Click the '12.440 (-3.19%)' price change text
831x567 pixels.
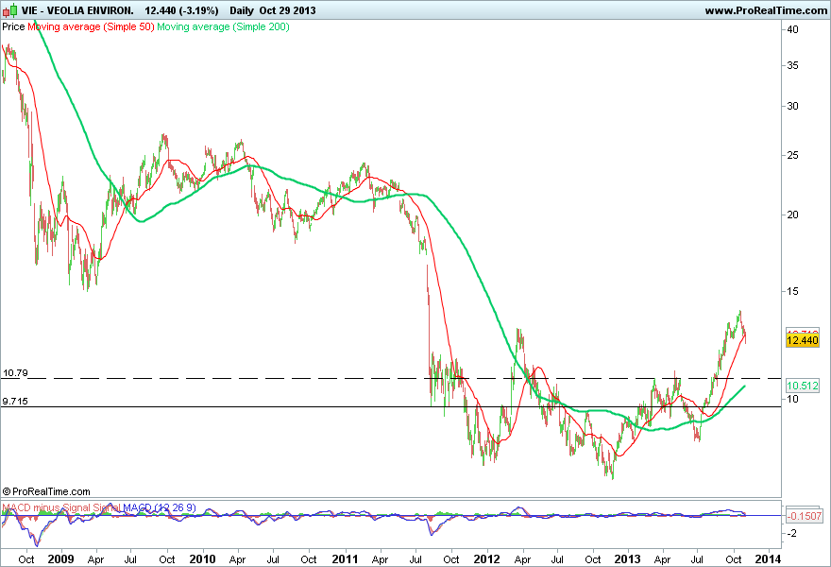click(181, 10)
